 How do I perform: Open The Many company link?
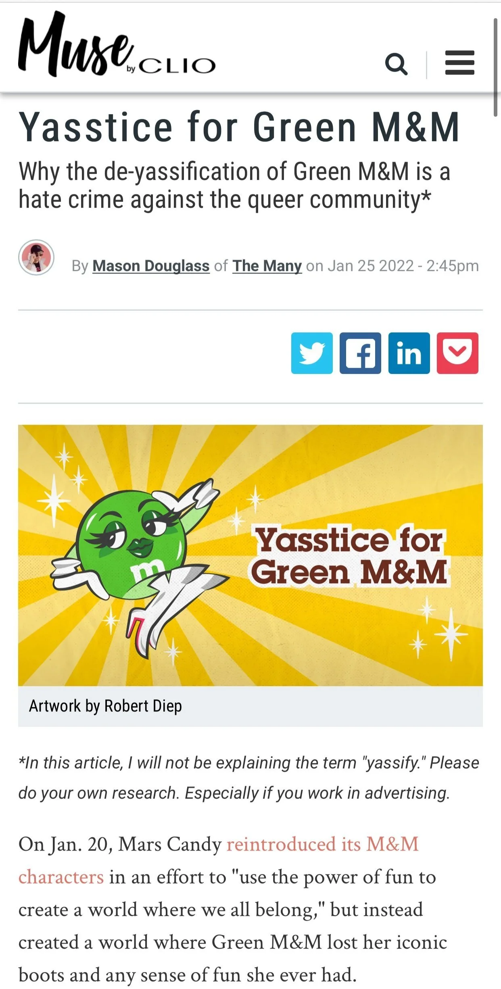(267, 266)
